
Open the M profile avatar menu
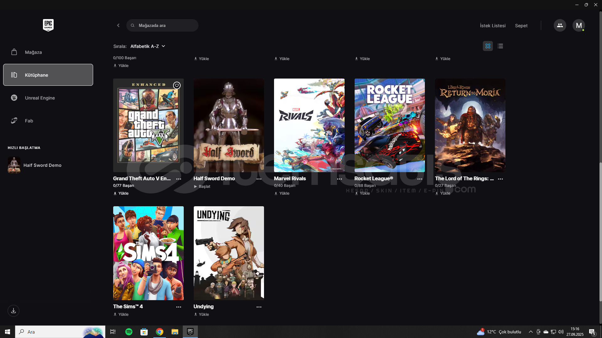tap(578, 25)
